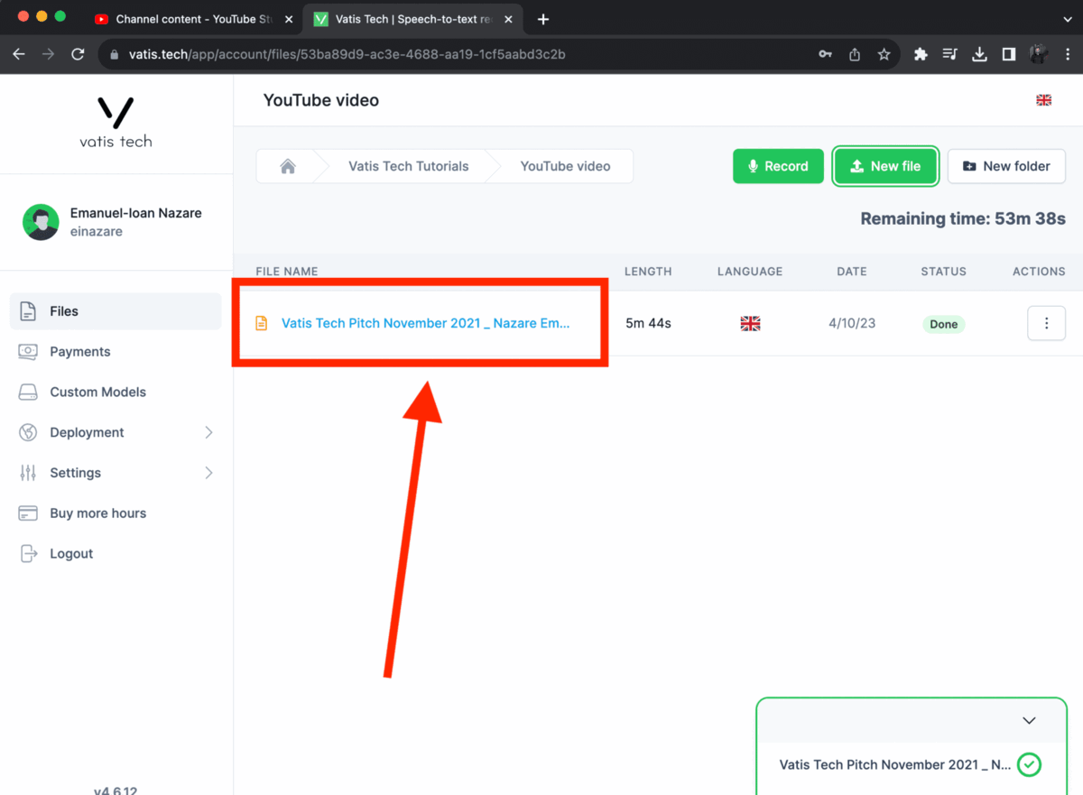Open the media control icon in the toolbar
The image size is (1083, 795).
click(x=949, y=54)
